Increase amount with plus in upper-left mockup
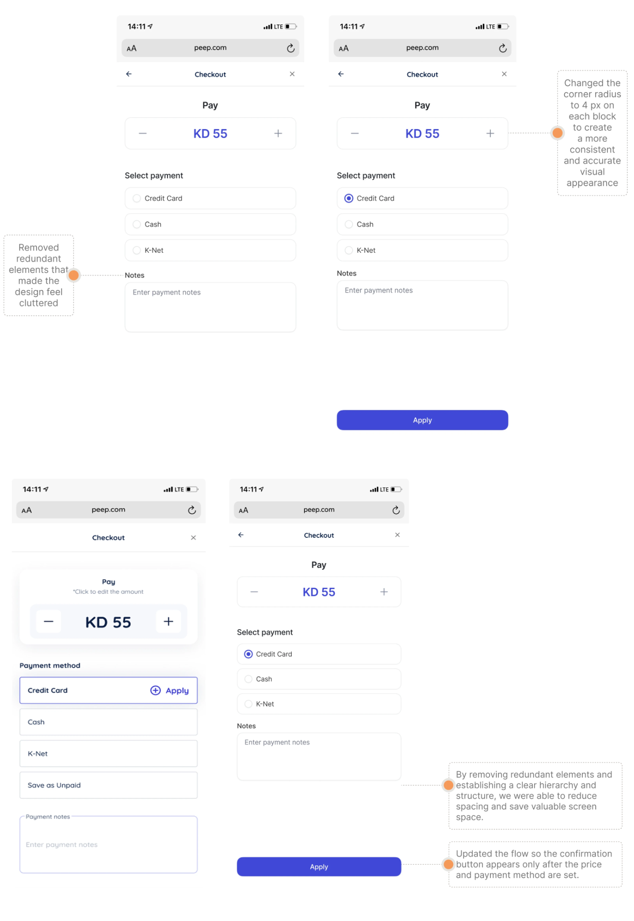 point(278,134)
